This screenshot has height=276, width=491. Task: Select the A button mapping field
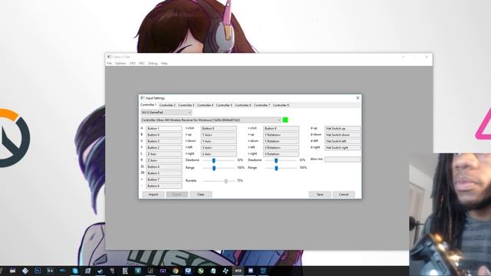pyautogui.click(x=163, y=128)
